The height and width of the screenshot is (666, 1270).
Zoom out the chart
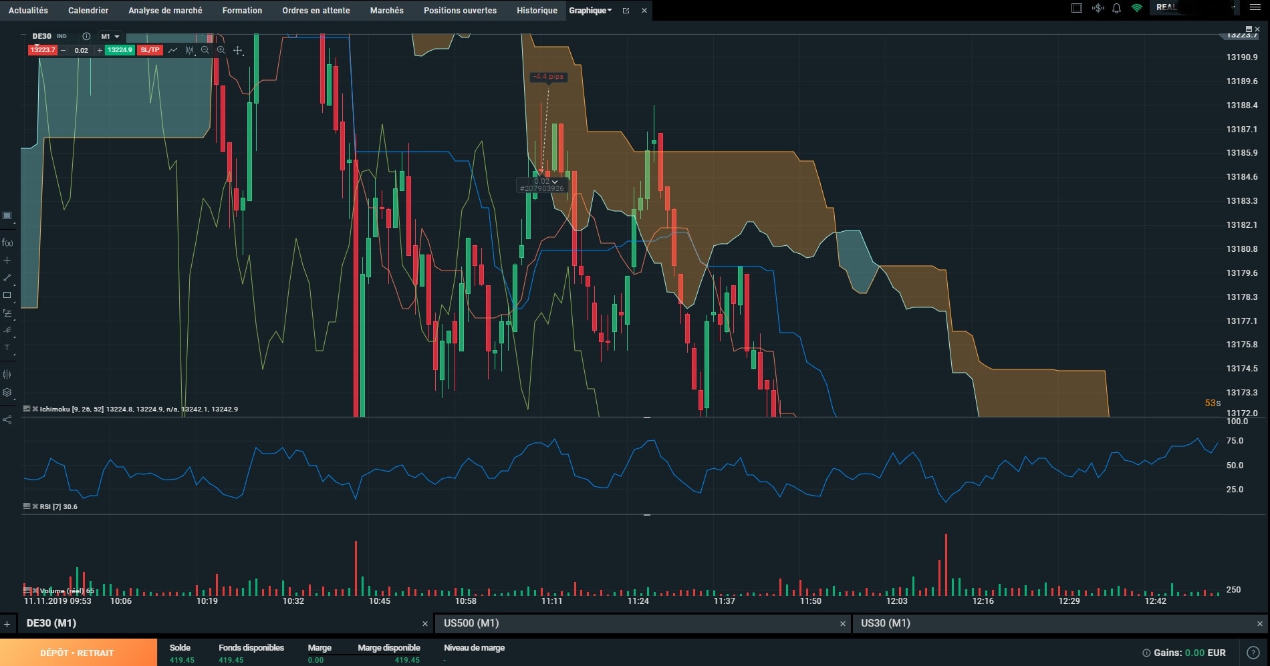pos(205,50)
